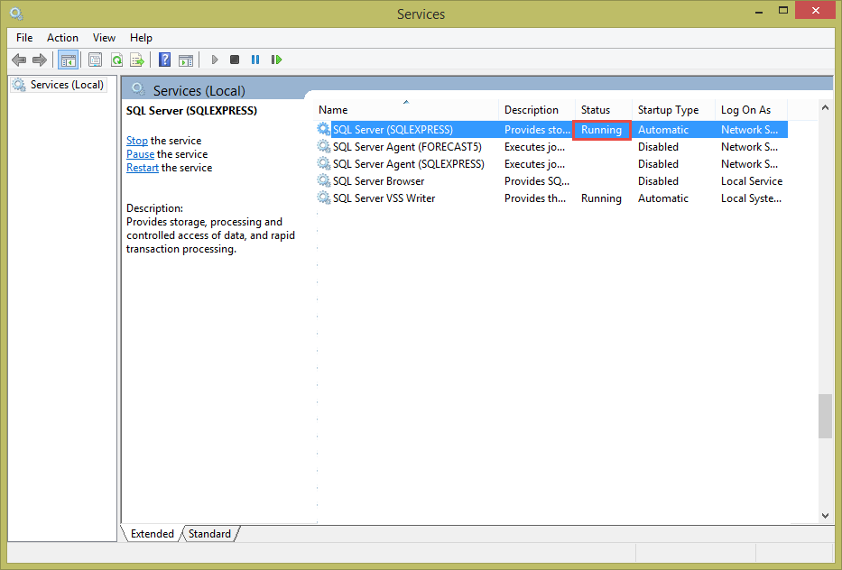Image resolution: width=842 pixels, height=570 pixels.
Task: Click the Start Service play icon
Action: pos(215,60)
